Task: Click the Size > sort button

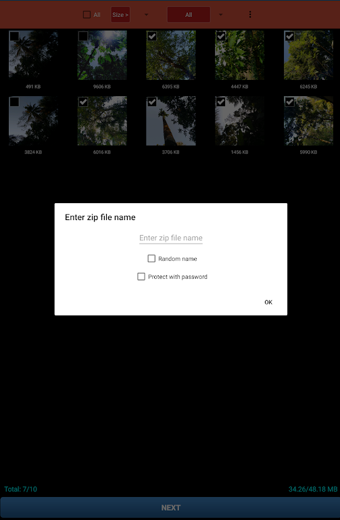Action: 120,15
